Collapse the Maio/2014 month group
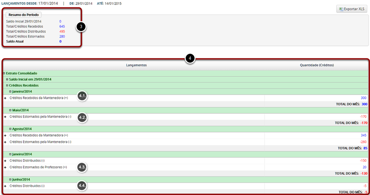 pos(10,110)
